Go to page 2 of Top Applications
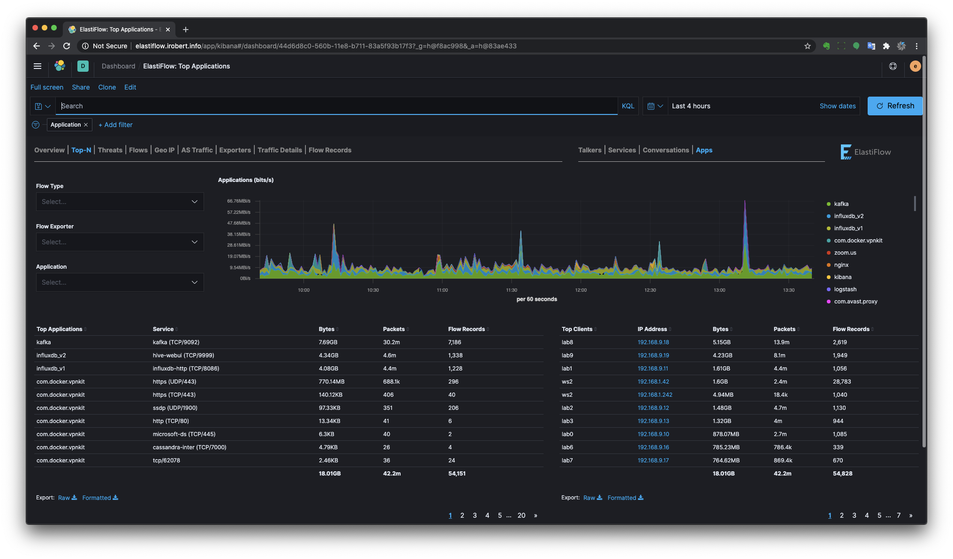This screenshot has height=559, width=953. 462,515
